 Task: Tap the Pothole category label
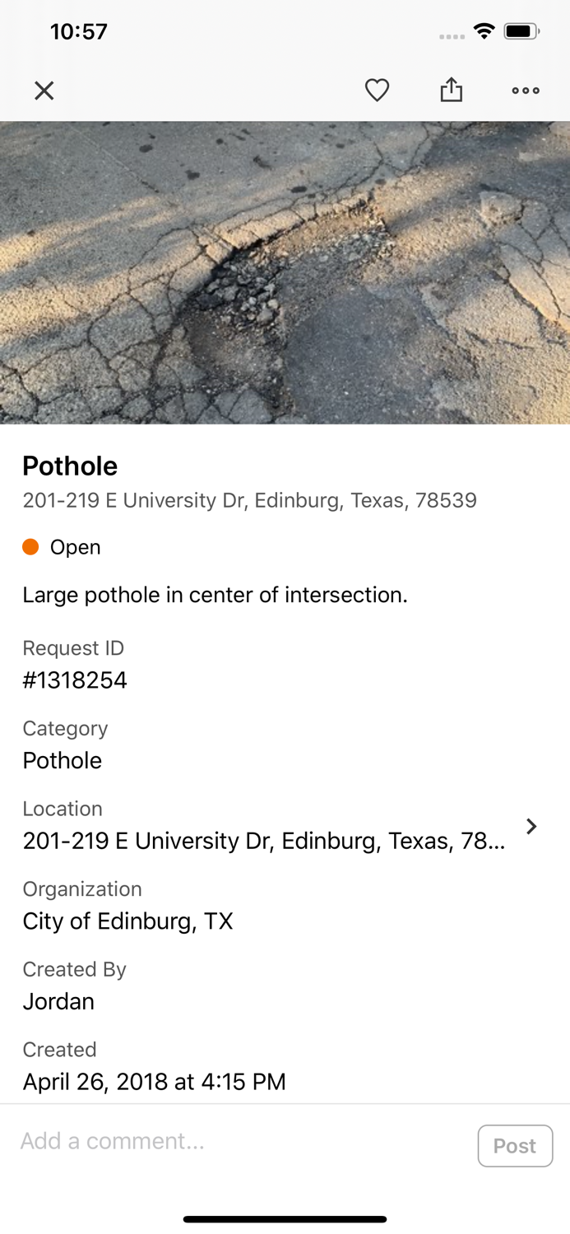click(x=62, y=761)
